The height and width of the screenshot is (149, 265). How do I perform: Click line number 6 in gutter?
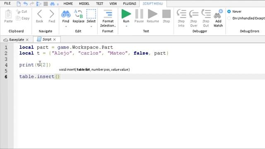point(6,77)
